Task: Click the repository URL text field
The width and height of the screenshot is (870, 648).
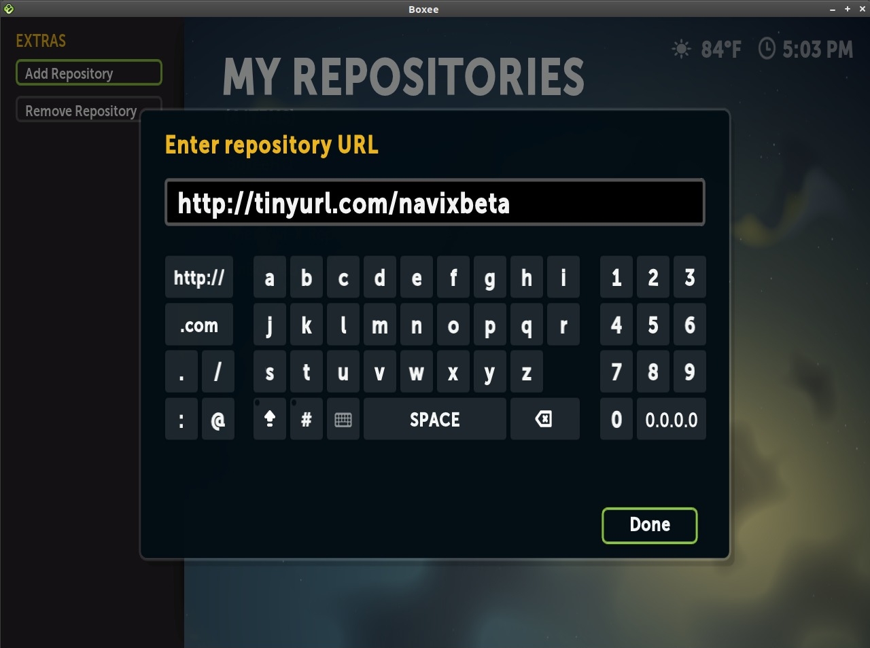Action: point(435,202)
